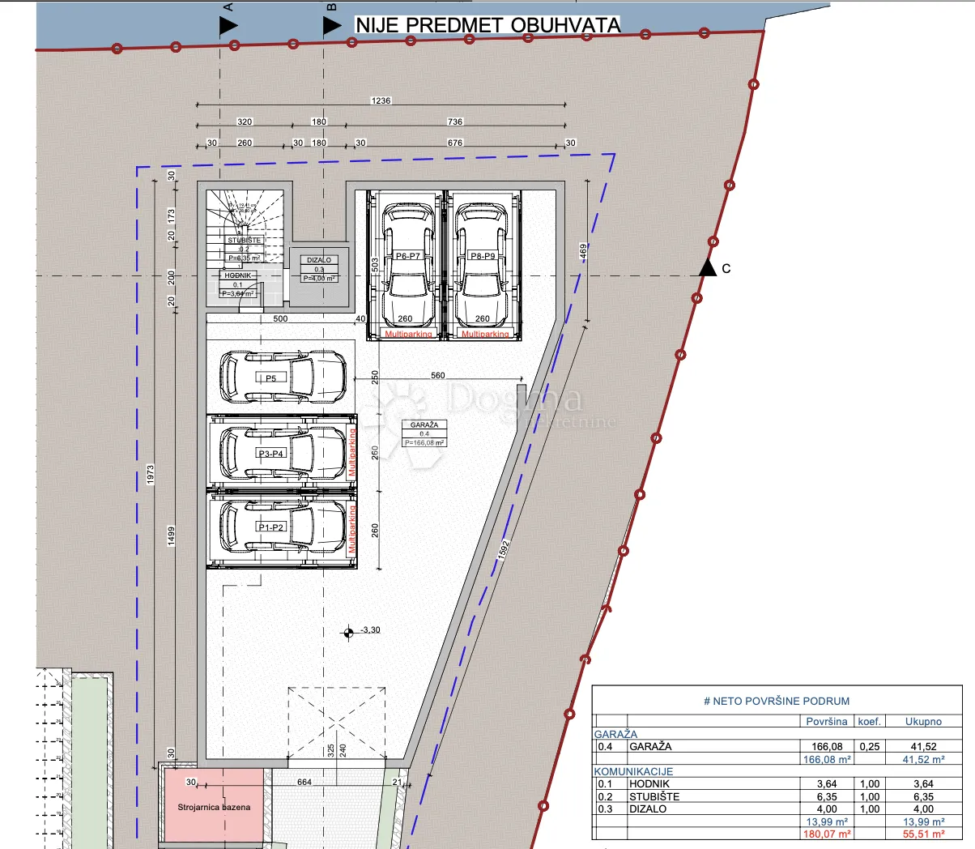
Task: Click the NIJE PREDMET OBUHVATA heading text
Action: 488,25
